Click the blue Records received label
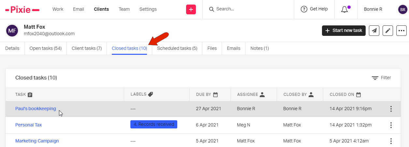 coord(154,125)
